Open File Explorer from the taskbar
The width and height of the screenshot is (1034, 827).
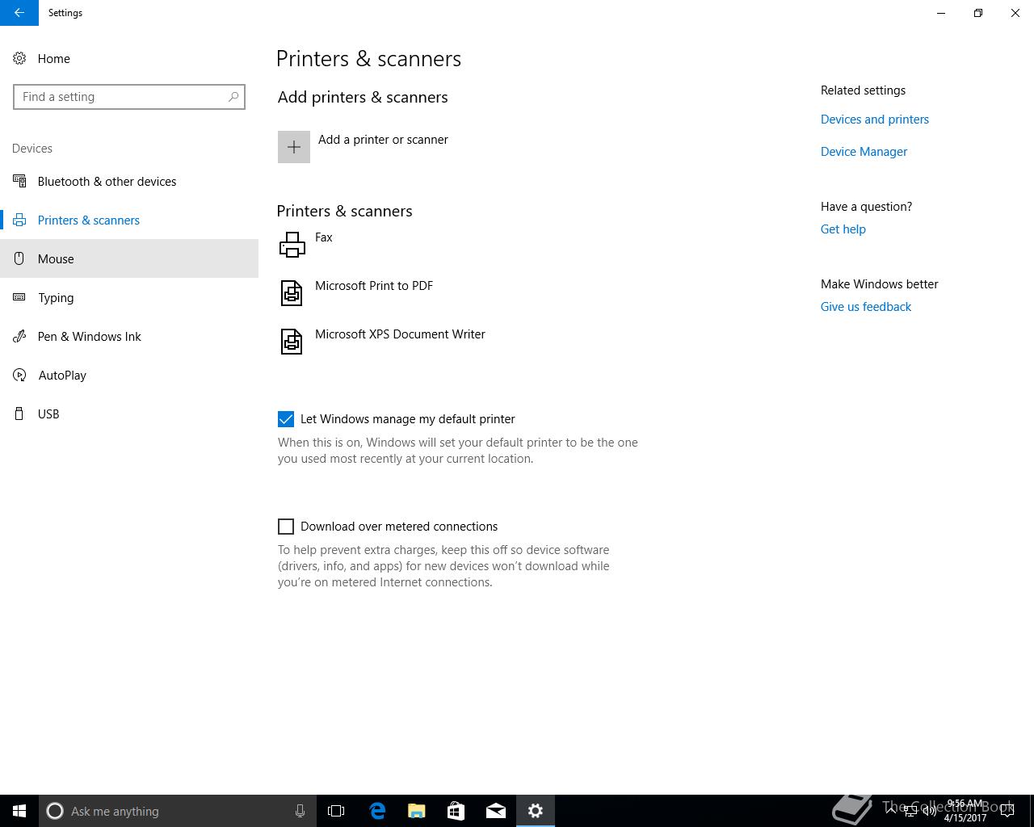[x=417, y=811]
